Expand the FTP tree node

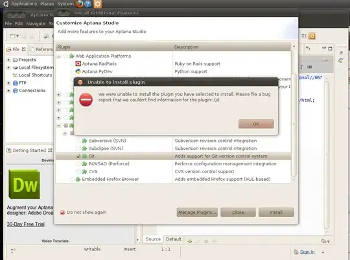8,83
